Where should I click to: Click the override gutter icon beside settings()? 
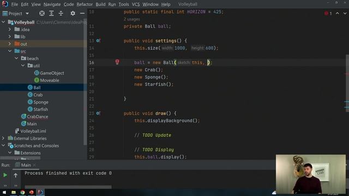click(98, 41)
